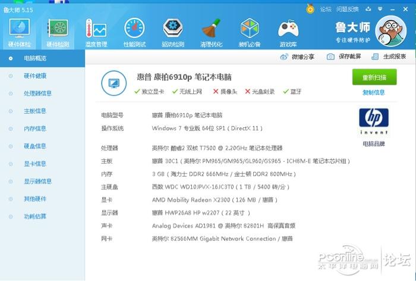Open 游戏库 game controller icon
416x281 pixels.
(288, 33)
